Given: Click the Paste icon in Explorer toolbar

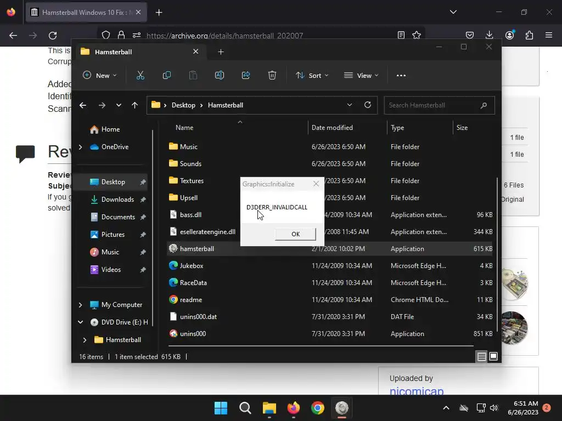Looking at the screenshot, I should (193, 75).
